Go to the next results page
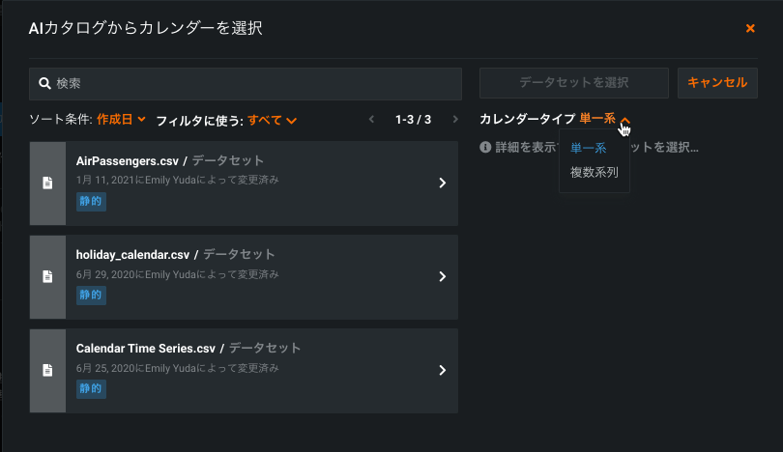 point(454,120)
